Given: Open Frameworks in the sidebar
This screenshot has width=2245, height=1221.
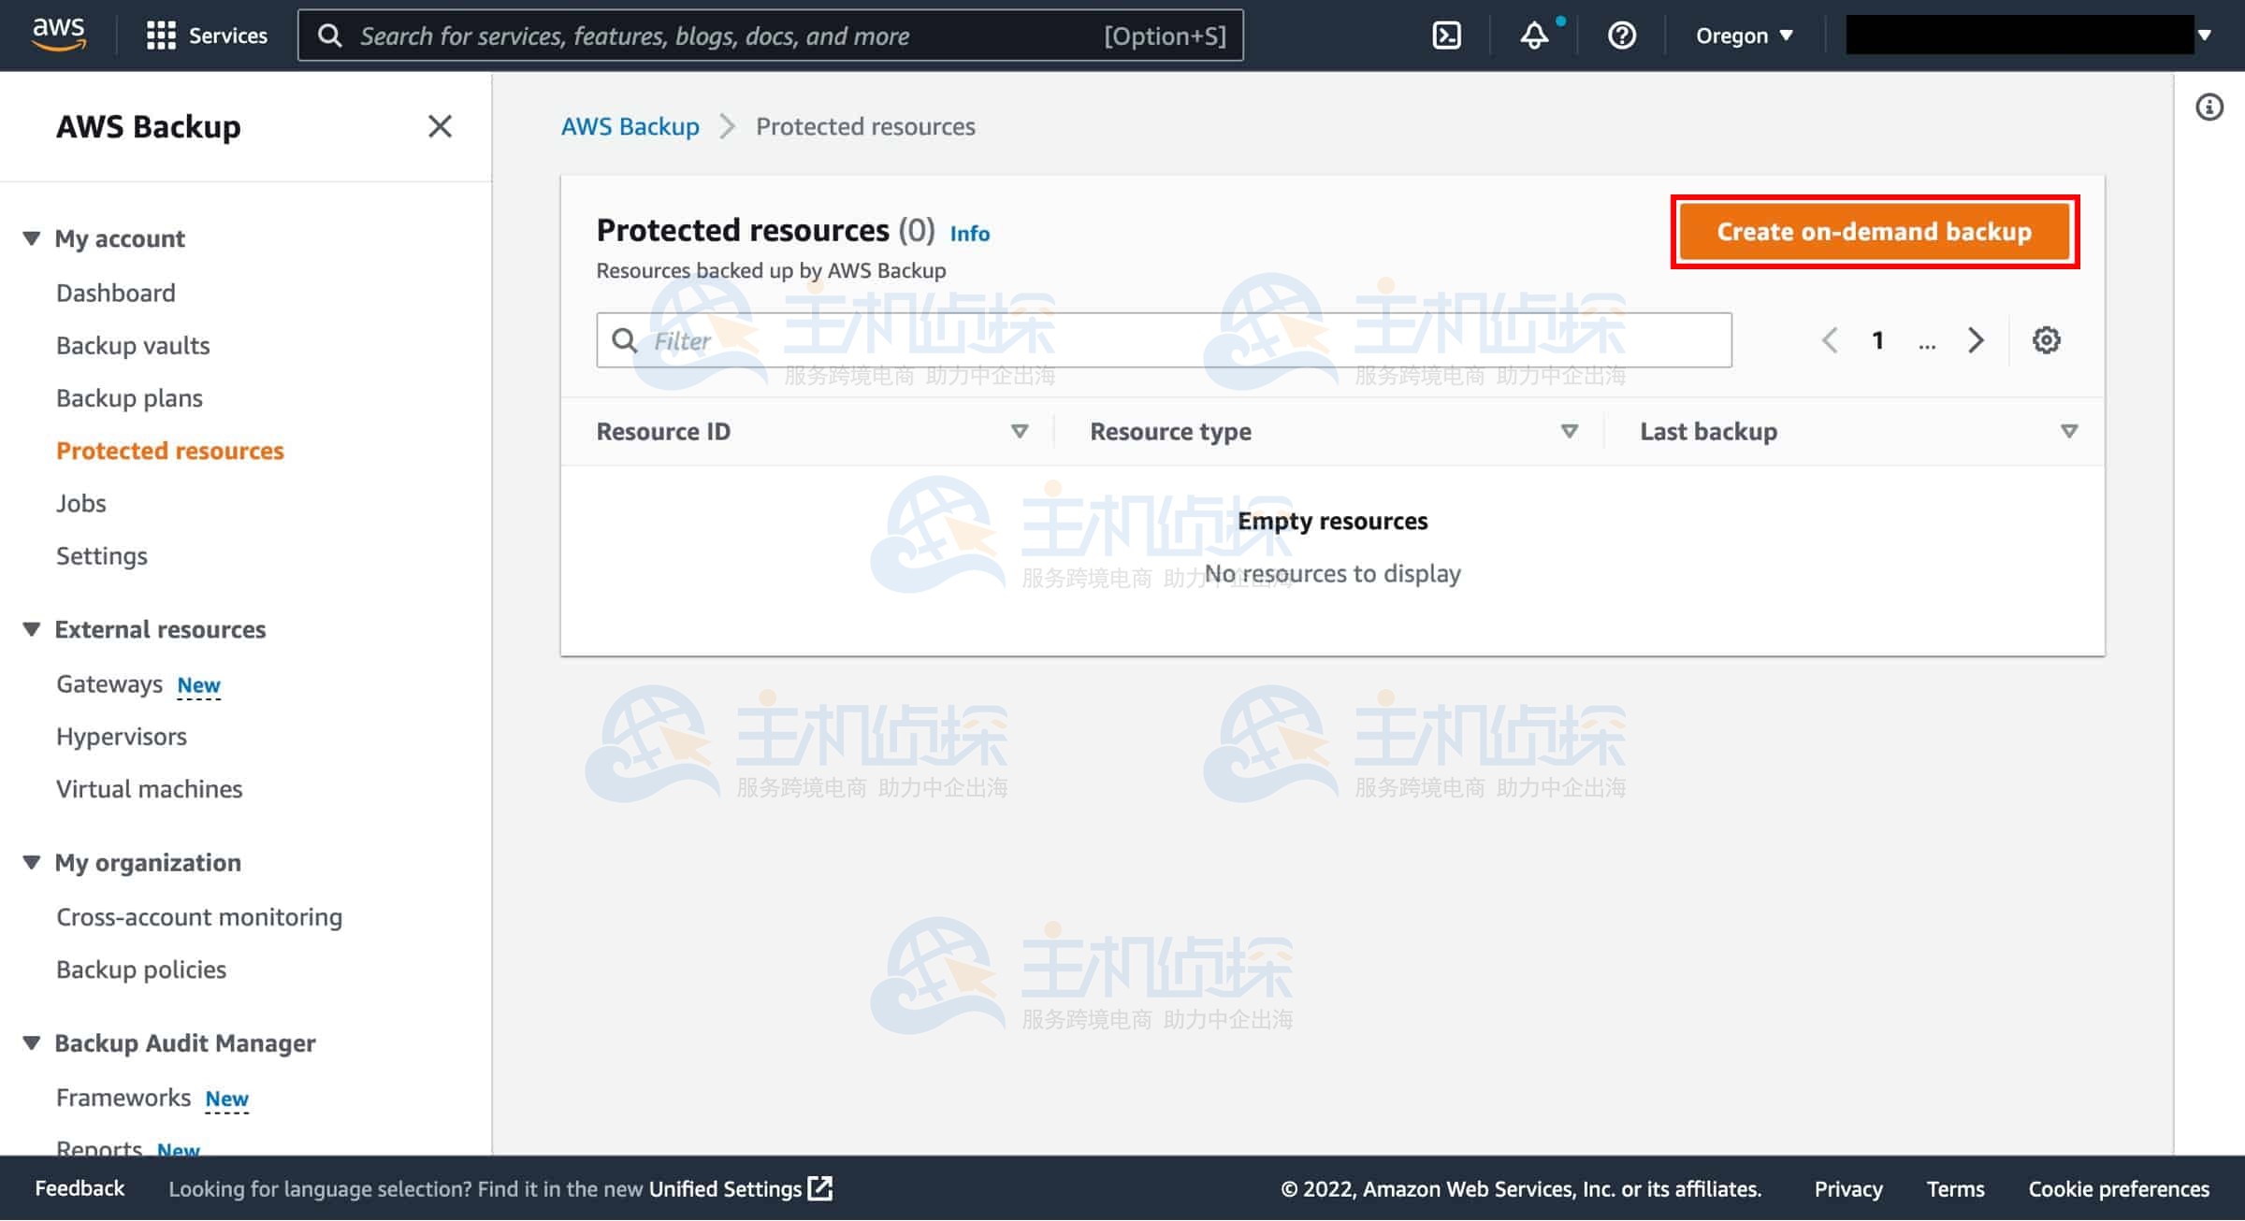Looking at the screenshot, I should click(x=123, y=1098).
